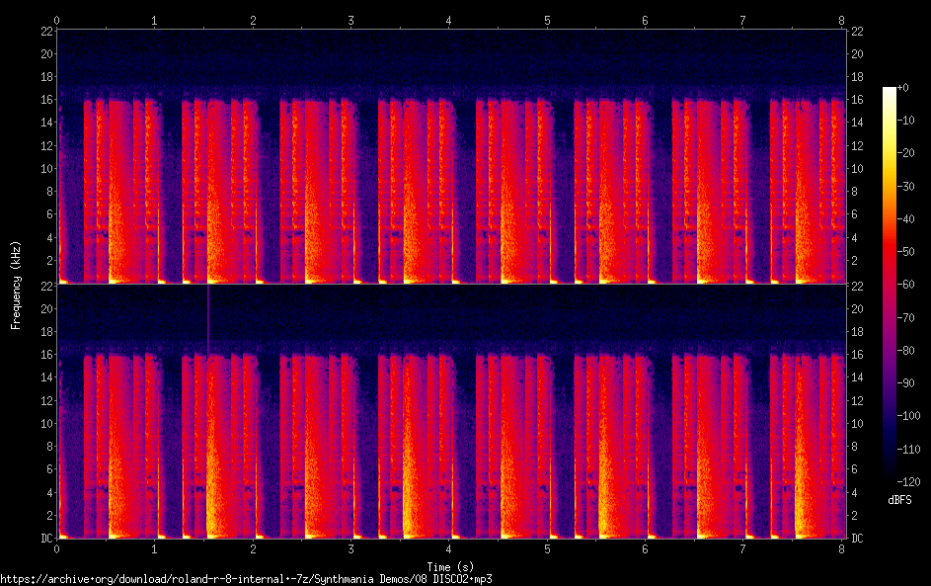Click the "+0" colorbar tick label
This screenshot has height=586, width=931.
click(903, 88)
